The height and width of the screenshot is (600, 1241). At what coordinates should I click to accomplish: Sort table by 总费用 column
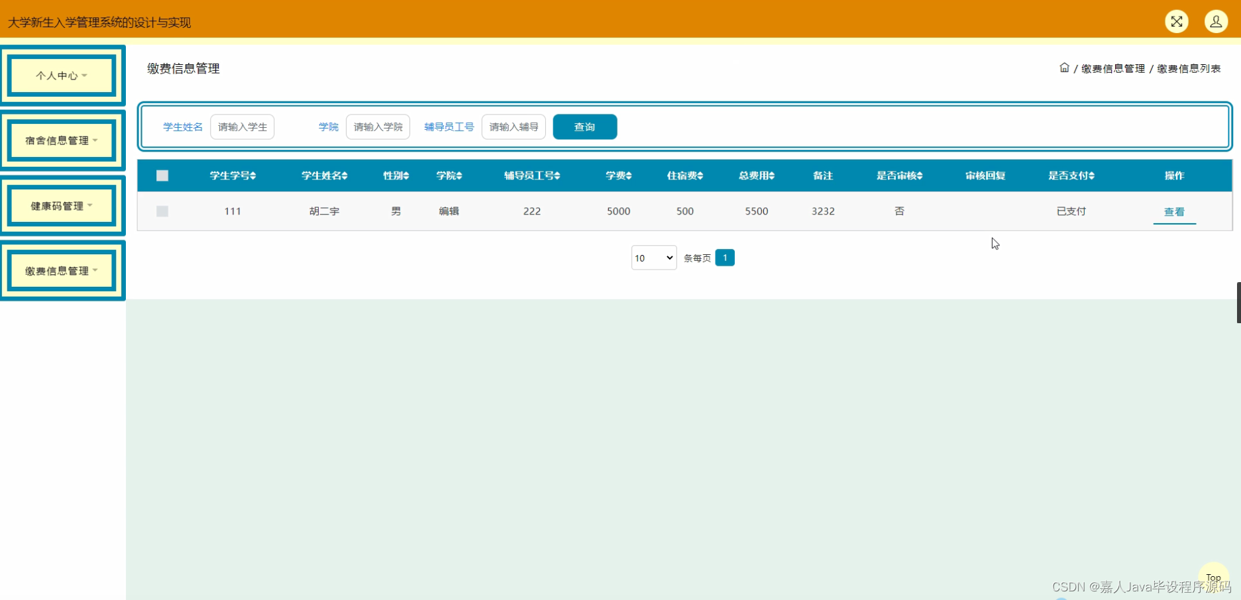[757, 175]
